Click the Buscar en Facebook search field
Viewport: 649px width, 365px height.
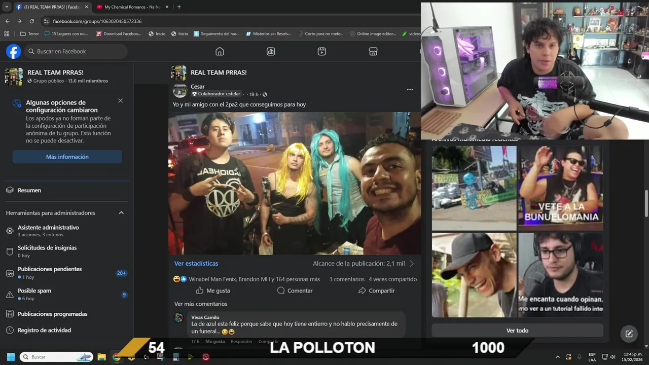click(x=76, y=51)
